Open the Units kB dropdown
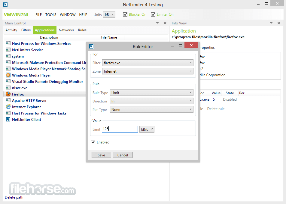 tap(109, 15)
